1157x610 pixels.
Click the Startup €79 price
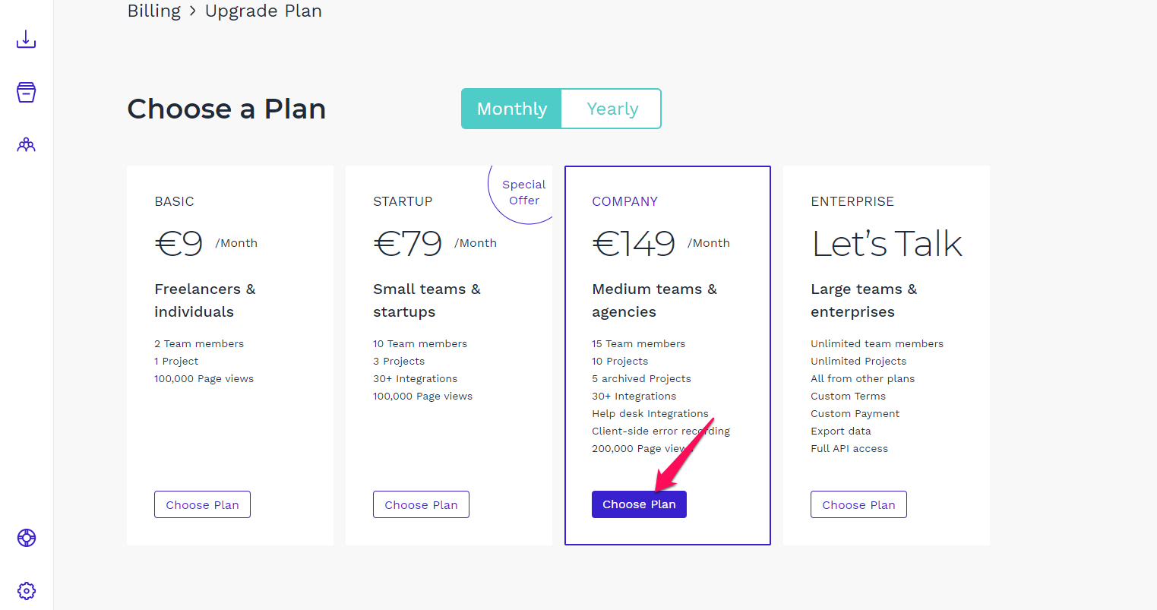(408, 244)
